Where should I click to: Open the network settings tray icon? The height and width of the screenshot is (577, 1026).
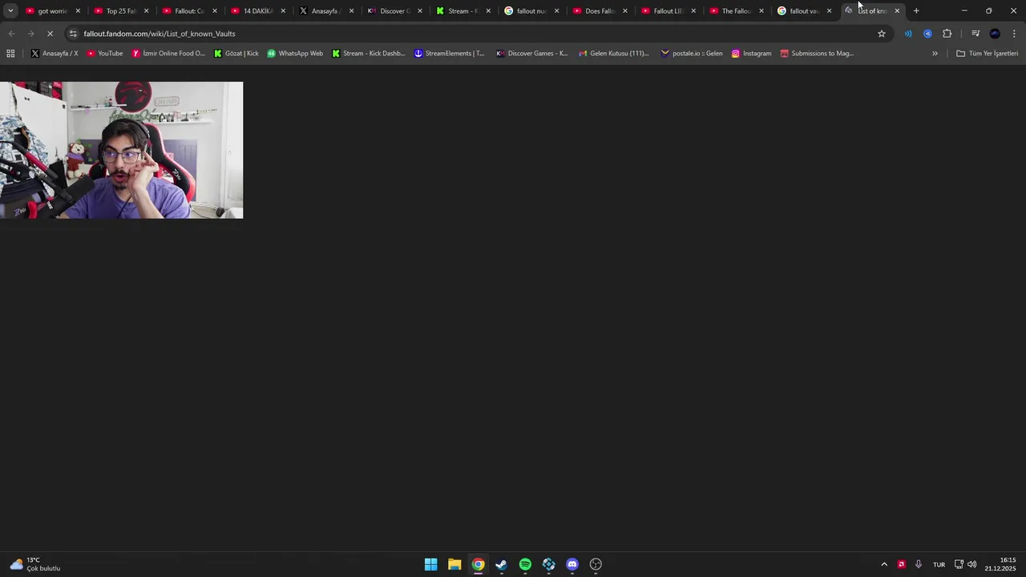click(959, 564)
